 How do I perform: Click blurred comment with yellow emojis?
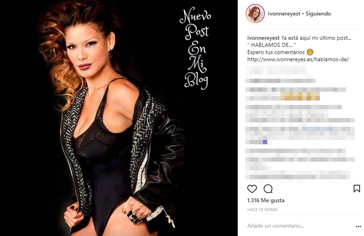tap(296, 94)
